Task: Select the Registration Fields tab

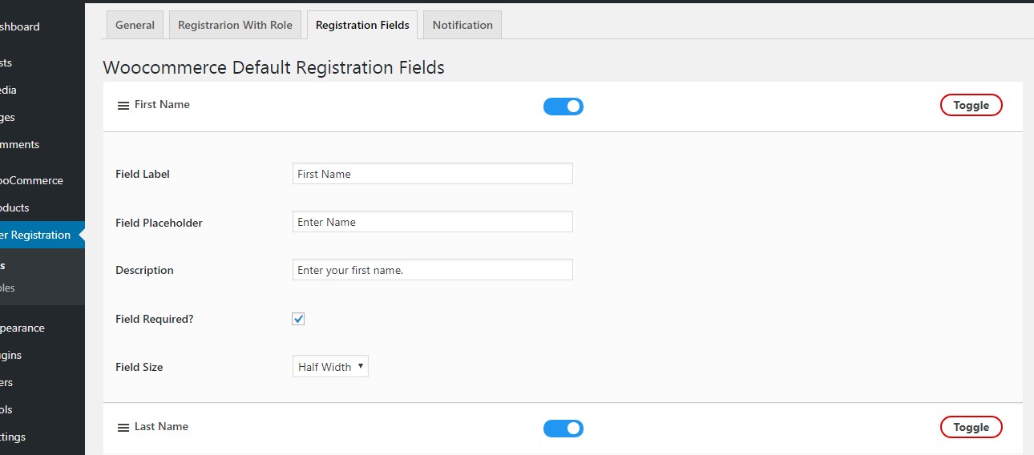Action: coord(362,25)
